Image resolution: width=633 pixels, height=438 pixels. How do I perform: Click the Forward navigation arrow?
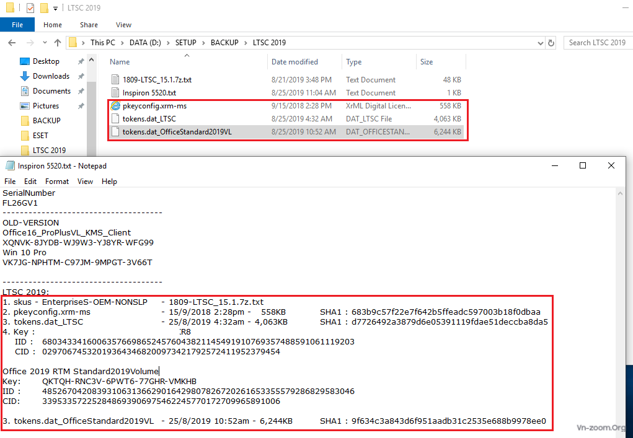(30, 42)
